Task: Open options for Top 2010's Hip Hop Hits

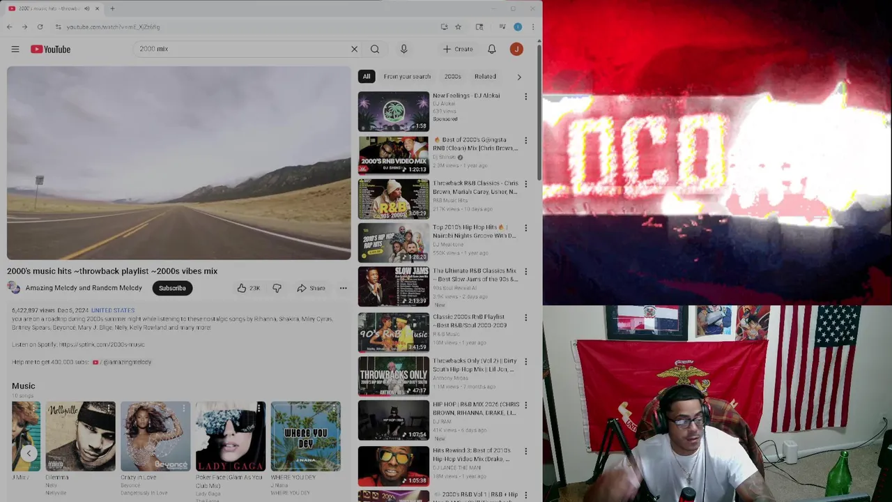Action: tap(525, 228)
